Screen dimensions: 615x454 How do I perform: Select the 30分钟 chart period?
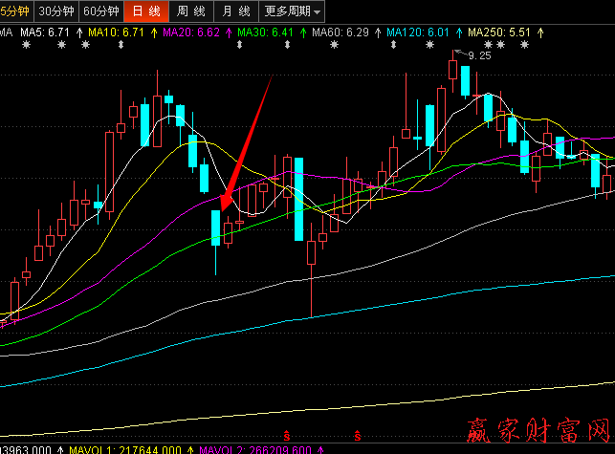click(55, 11)
